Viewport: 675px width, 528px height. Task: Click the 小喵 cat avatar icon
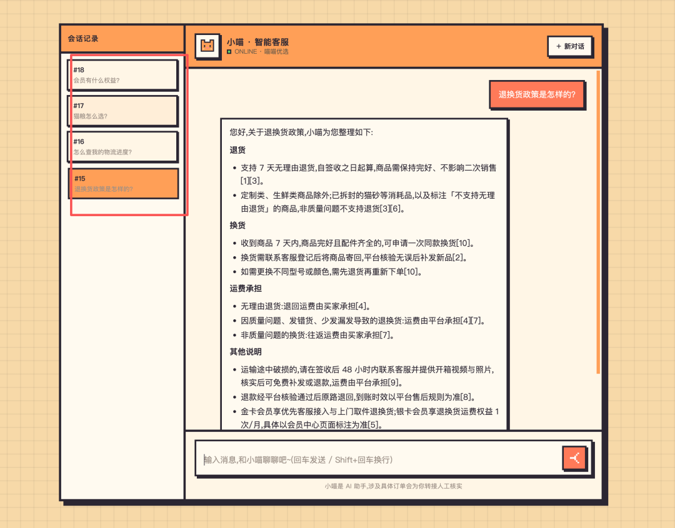pyautogui.click(x=207, y=46)
